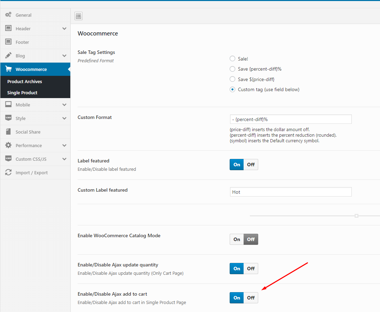
Task: Click the Blog pencil icon
Action: (x=8, y=56)
